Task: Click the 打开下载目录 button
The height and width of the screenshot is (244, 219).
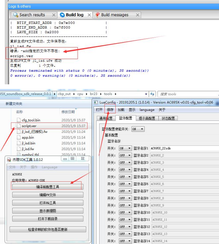Action: click(48, 219)
